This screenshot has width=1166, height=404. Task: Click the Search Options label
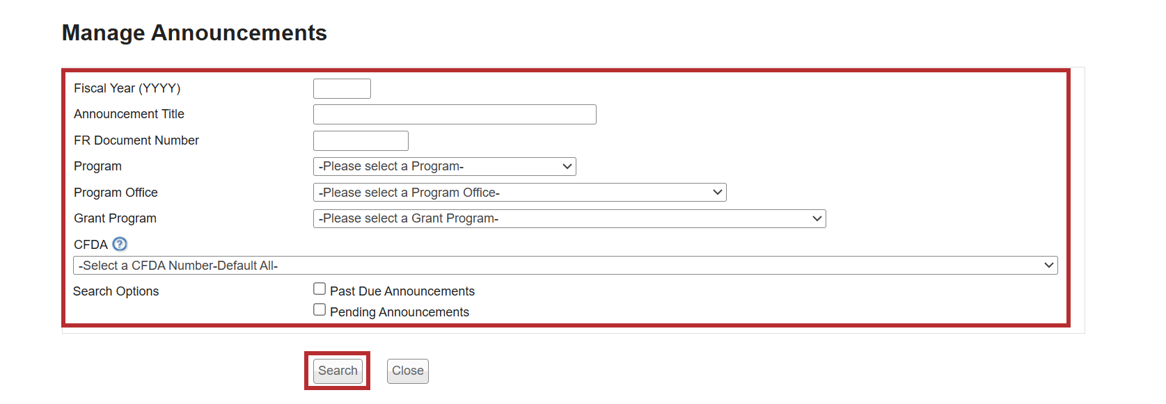(x=116, y=291)
